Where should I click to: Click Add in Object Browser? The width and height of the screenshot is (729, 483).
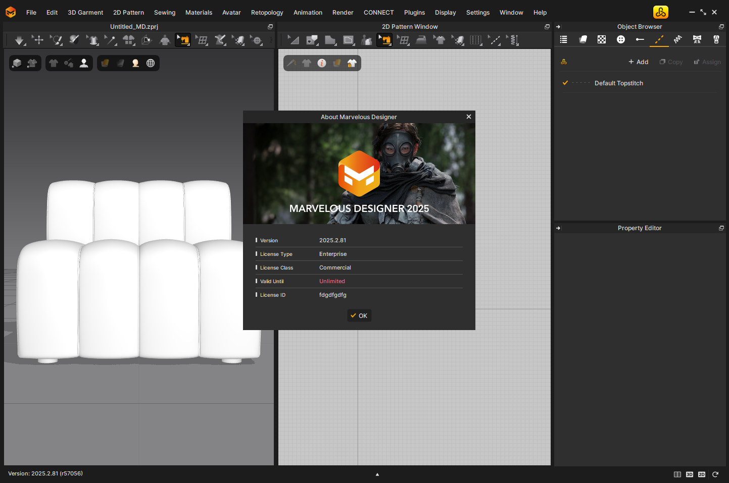coord(638,62)
